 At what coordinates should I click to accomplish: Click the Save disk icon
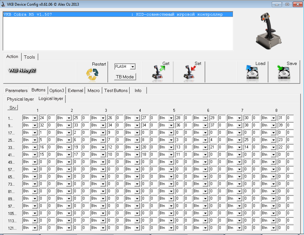[x=284, y=73]
